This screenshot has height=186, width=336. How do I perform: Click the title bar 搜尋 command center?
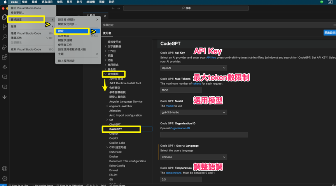pyautogui.click(x=186, y=8)
